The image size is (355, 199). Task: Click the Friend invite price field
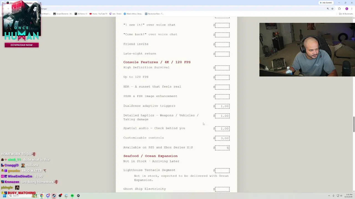(x=222, y=44)
